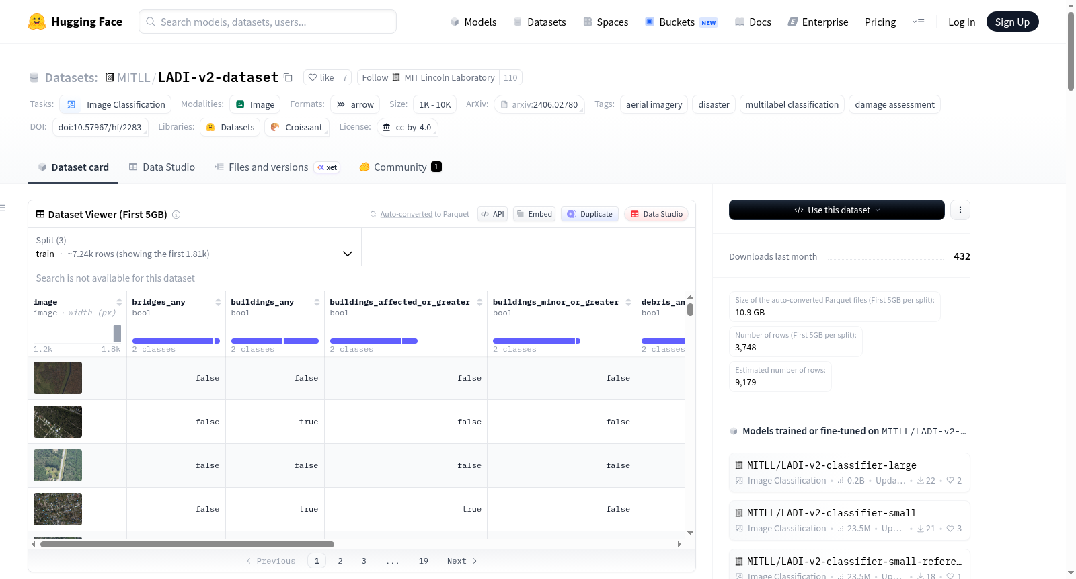Copy dataset name with the copy icon

(x=288, y=77)
